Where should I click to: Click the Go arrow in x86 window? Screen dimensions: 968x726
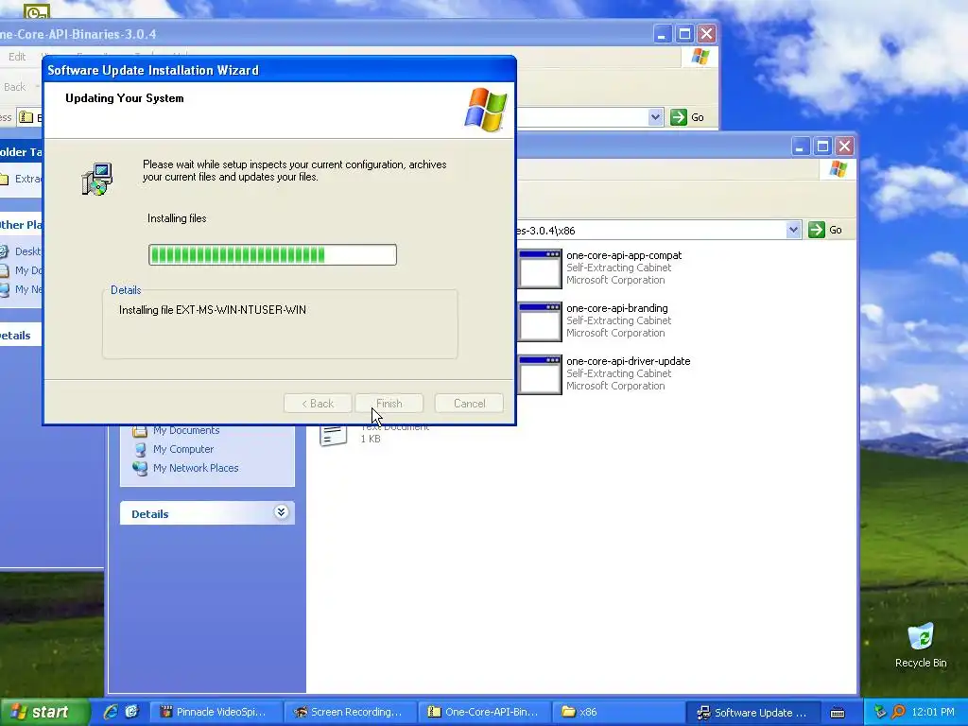[x=816, y=231]
